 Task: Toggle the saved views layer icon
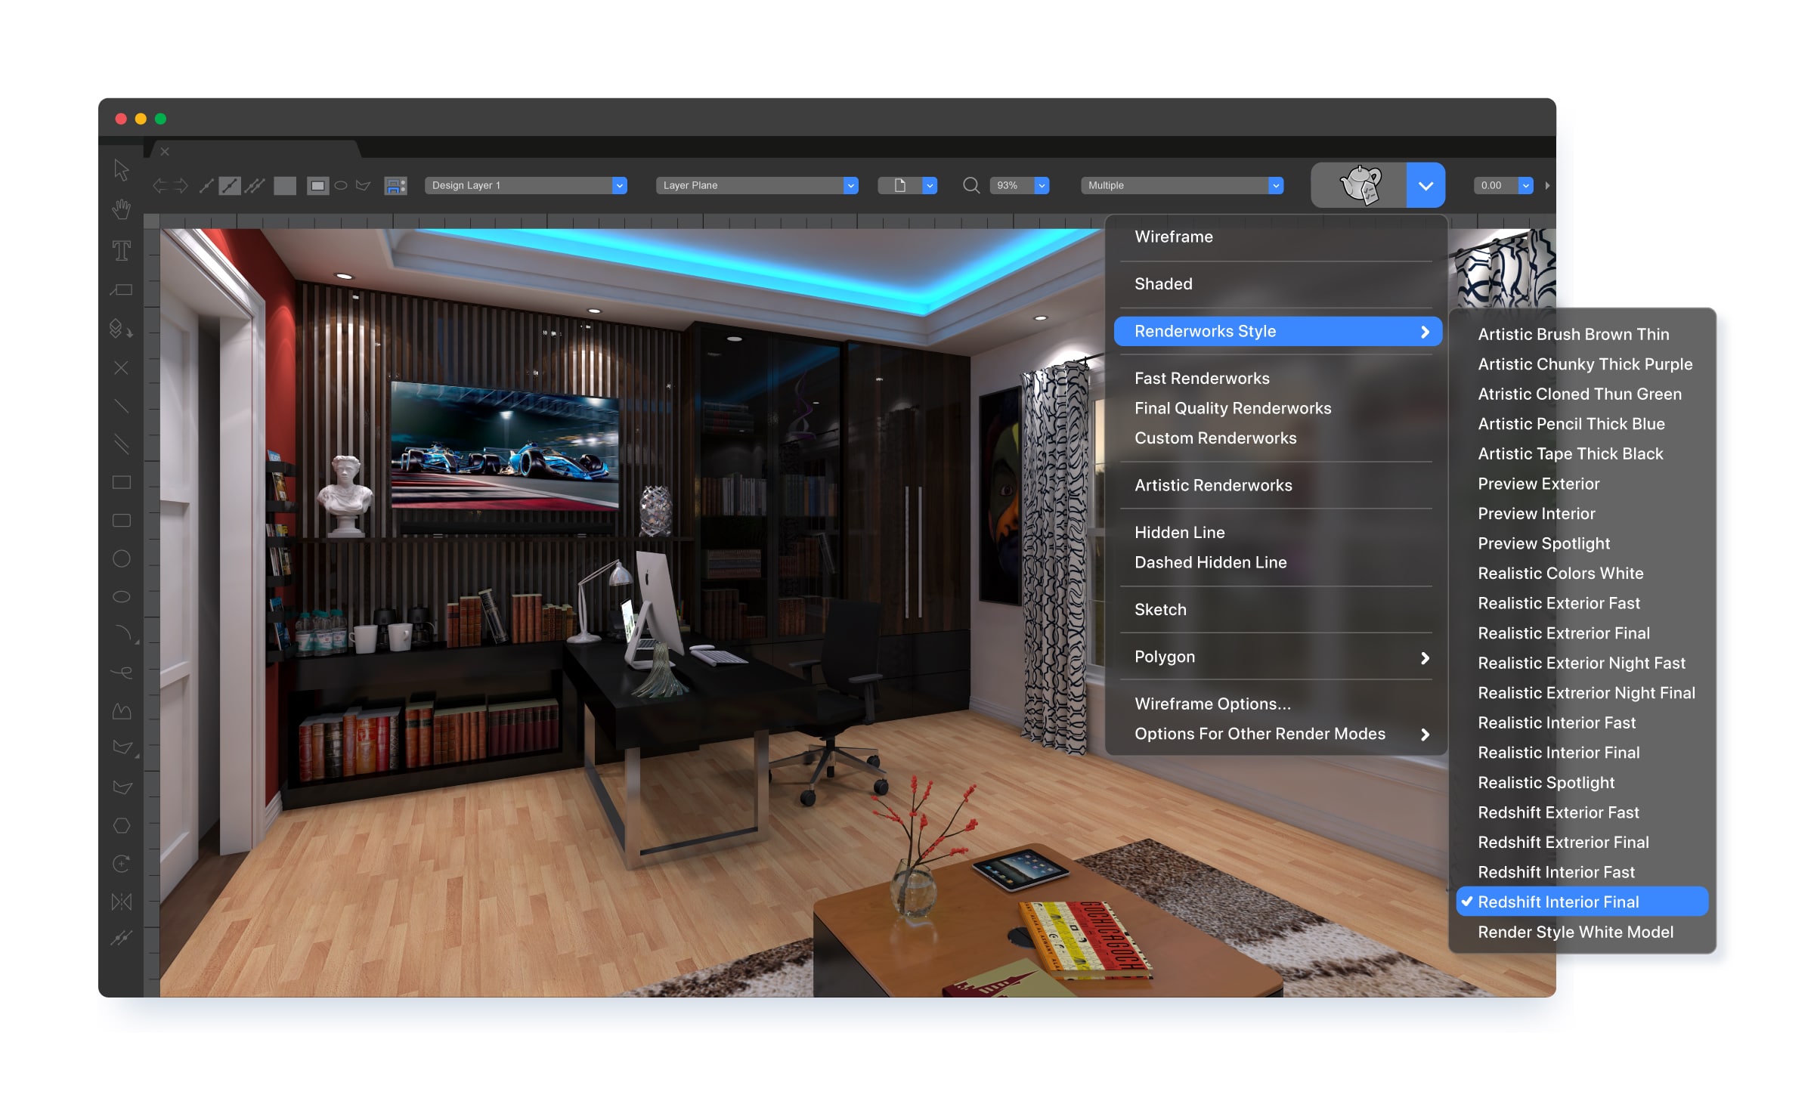point(395,185)
